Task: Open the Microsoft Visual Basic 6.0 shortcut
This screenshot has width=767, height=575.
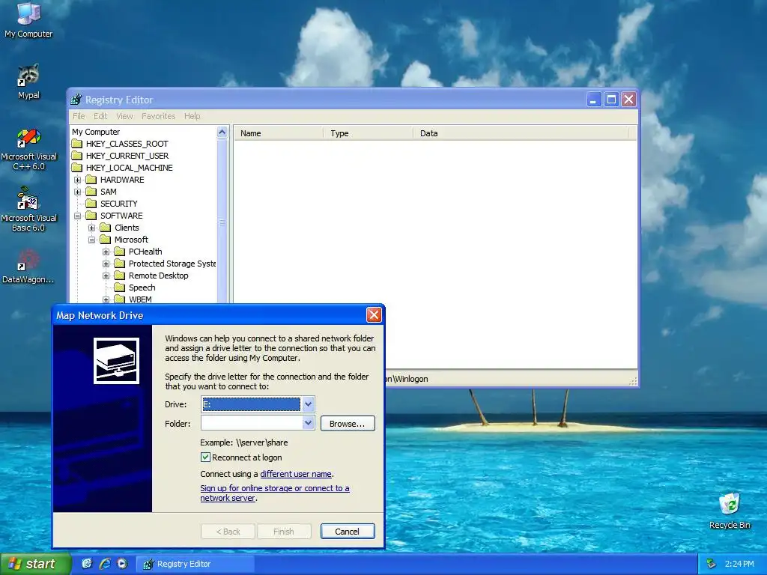Action: click(x=28, y=210)
